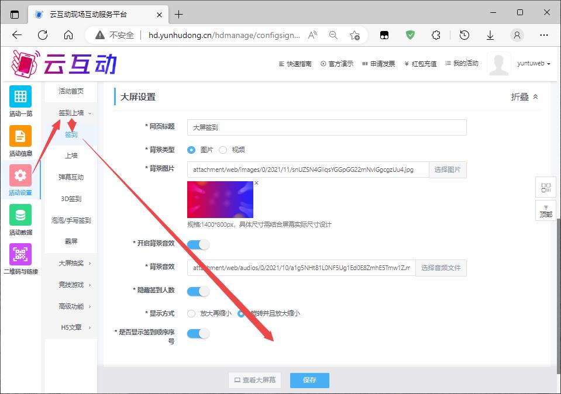Toggle the 隐藏签到人数 switch
561x394 pixels.
[x=198, y=291]
